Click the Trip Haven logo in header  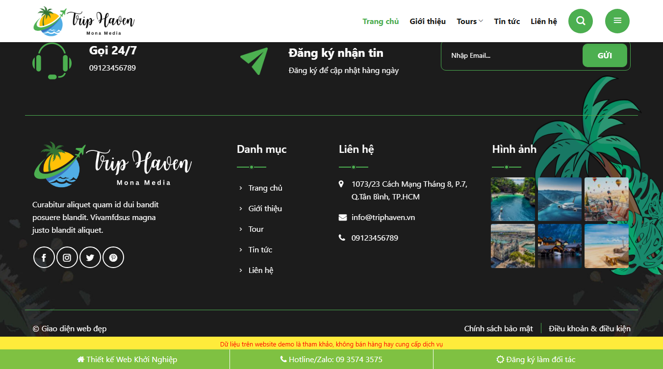[84, 21]
